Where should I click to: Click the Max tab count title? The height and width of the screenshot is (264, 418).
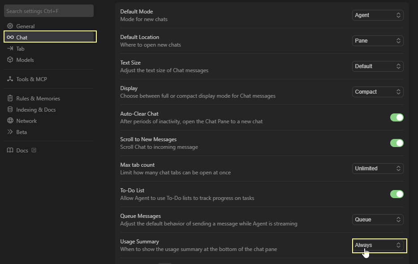tap(137, 165)
